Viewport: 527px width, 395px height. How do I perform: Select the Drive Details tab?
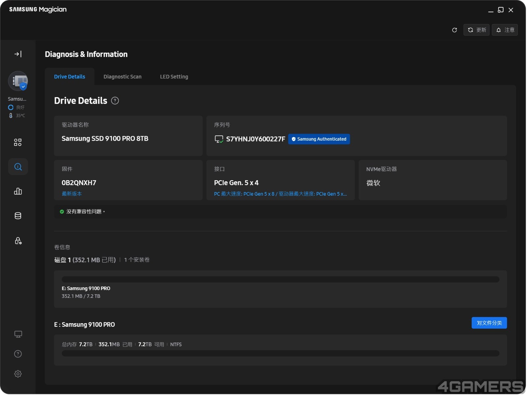tap(69, 77)
